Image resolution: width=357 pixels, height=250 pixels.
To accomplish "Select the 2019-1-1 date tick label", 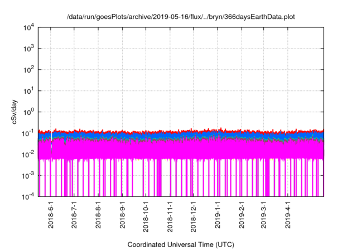I will 218,215.
